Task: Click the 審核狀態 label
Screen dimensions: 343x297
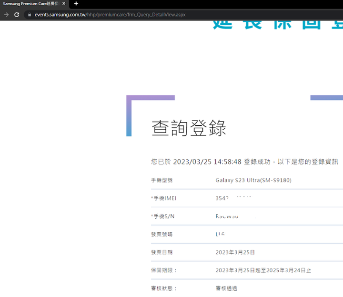Action: click(164, 288)
